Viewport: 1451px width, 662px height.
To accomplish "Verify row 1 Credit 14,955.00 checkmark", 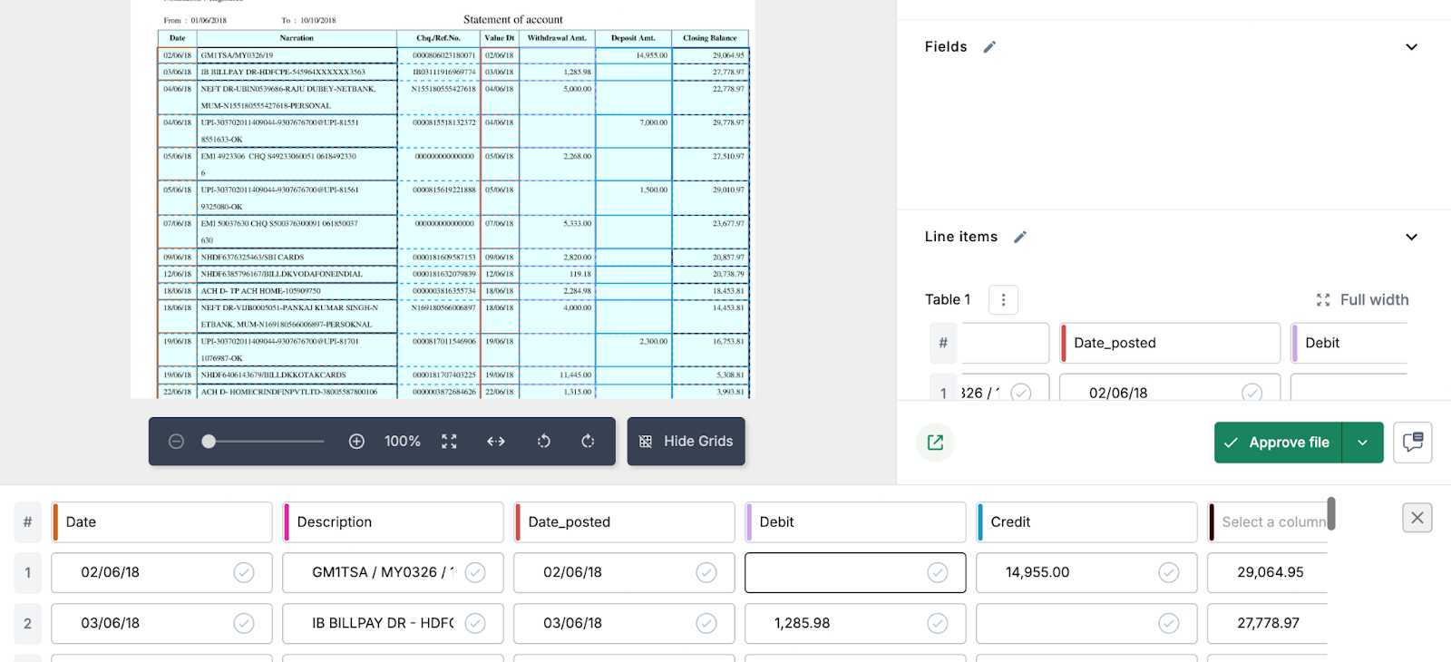I will [x=1169, y=572].
